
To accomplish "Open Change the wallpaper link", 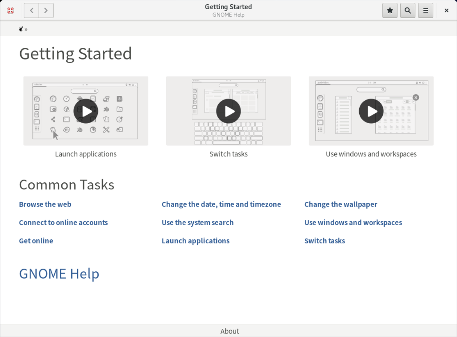I will click(x=341, y=204).
